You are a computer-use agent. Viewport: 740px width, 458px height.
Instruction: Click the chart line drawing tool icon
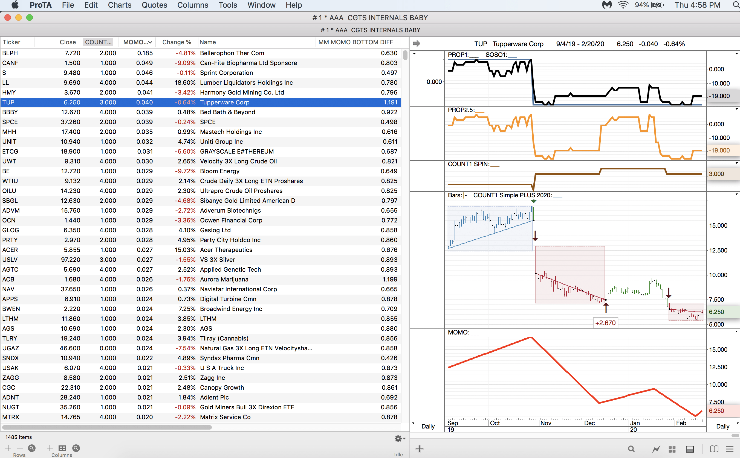656,449
